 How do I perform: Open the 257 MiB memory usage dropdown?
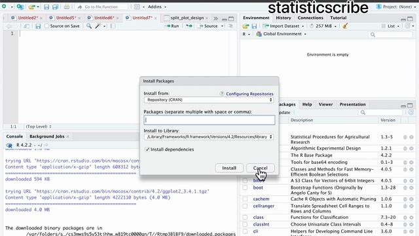point(323,26)
